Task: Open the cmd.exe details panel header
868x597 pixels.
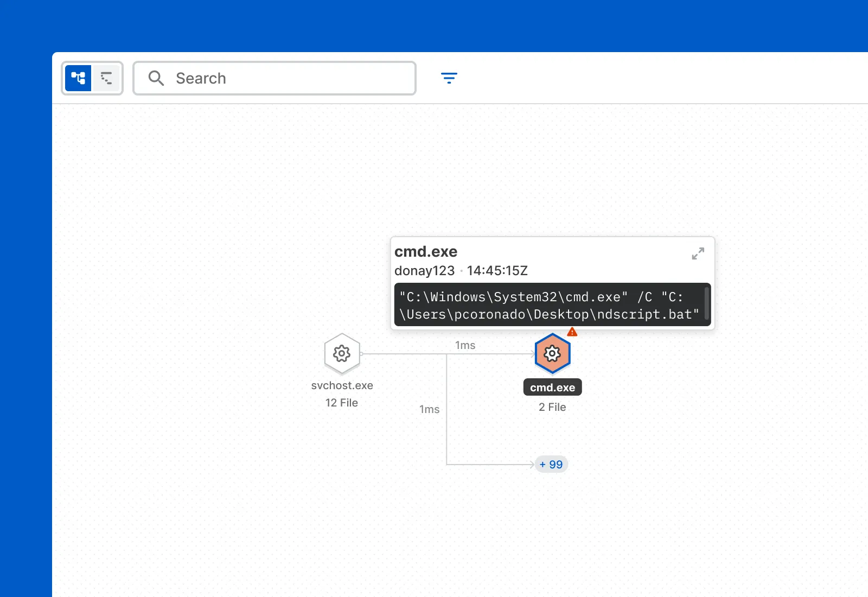Action: pos(426,251)
